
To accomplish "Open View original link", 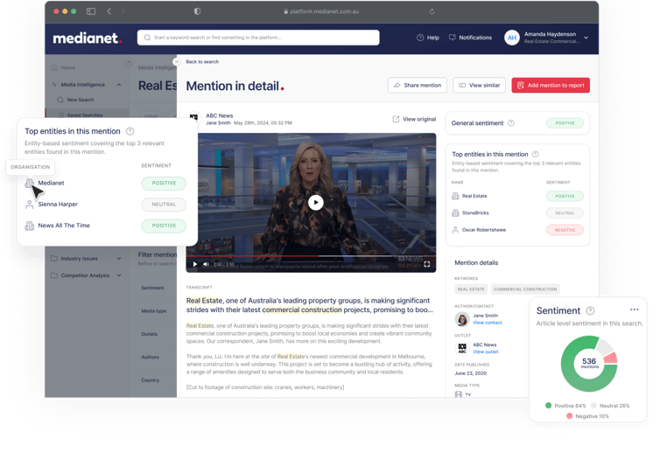I will pos(414,119).
